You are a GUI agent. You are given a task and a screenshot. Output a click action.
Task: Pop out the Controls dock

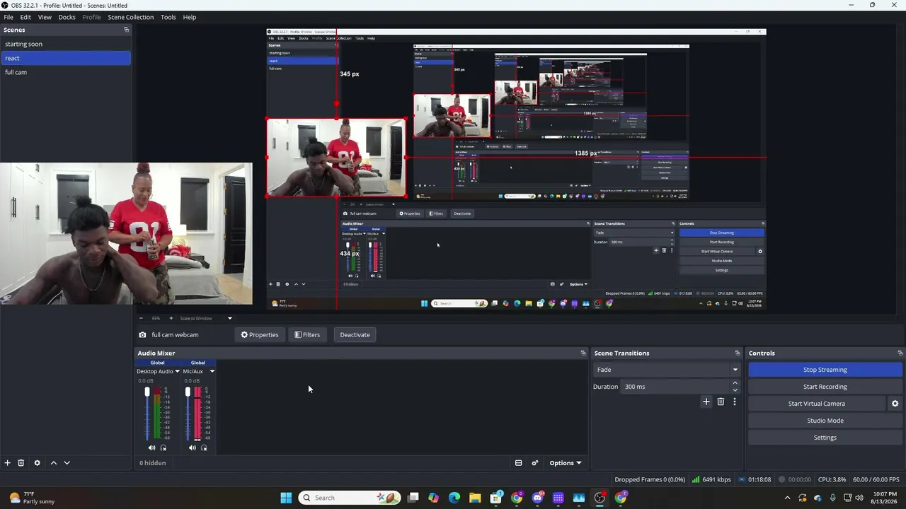tap(900, 353)
